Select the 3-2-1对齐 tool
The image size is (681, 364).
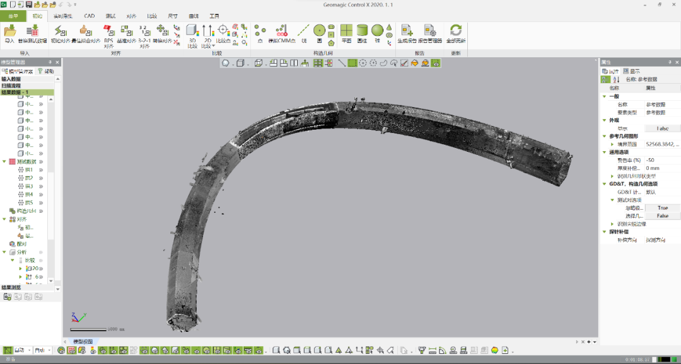[144, 35]
